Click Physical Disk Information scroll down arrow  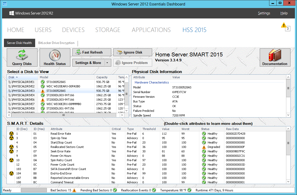point(288,115)
